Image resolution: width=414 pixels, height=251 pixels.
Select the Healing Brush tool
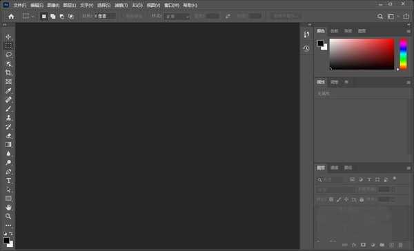click(x=8, y=100)
